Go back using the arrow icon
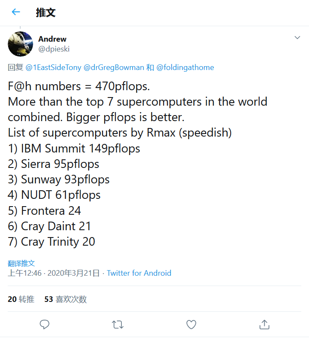This screenshot has height=338, width=309. coord(16,12)
